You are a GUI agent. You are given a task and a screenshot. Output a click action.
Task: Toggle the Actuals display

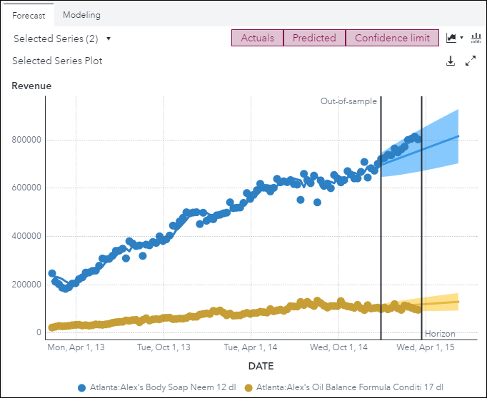(257, 39)
